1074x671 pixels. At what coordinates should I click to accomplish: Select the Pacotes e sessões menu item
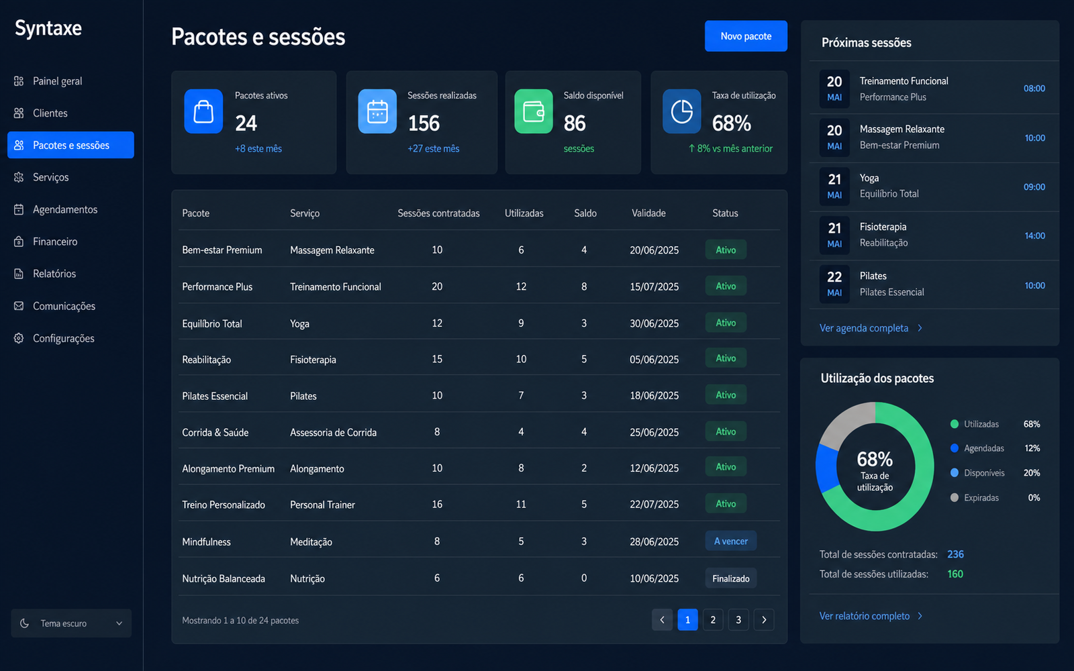[70, 145]
